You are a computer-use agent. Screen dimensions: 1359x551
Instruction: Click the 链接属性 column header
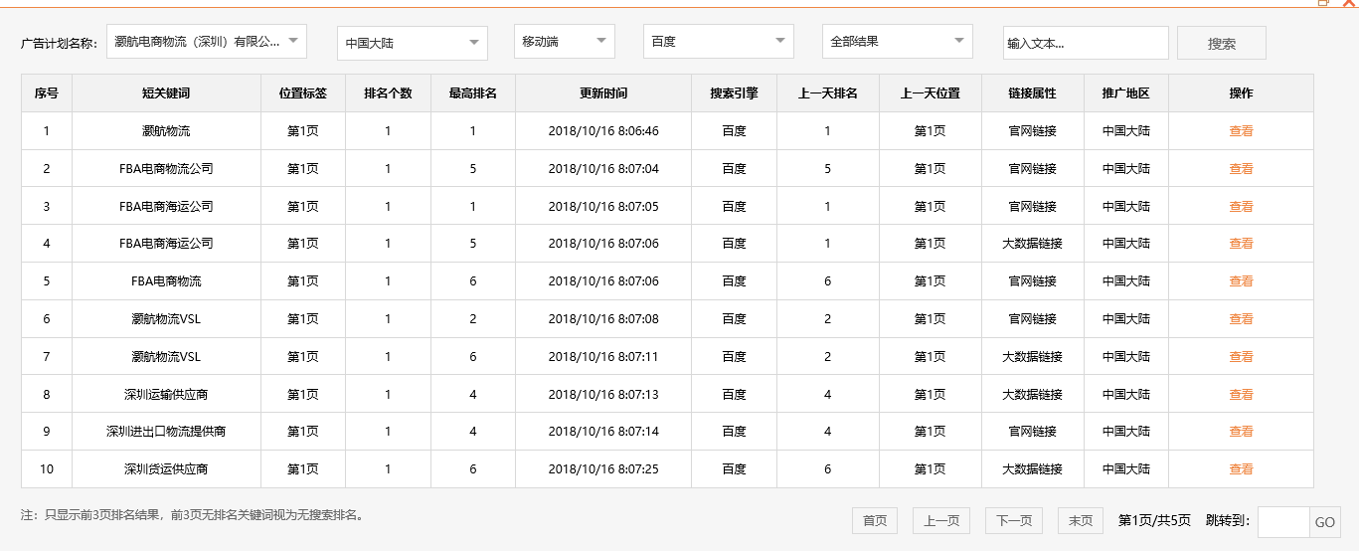(1033, 93)
